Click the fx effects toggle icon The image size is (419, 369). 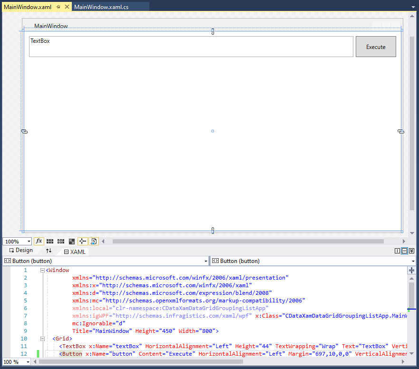point(39,242)
